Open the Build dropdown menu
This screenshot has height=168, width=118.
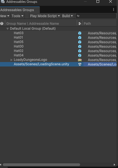68,16
